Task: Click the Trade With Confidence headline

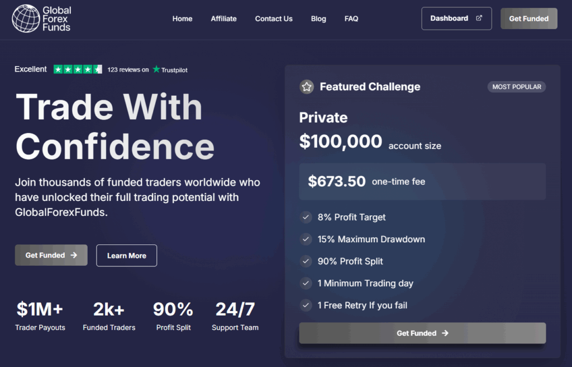Action: [x=115, y=126]
